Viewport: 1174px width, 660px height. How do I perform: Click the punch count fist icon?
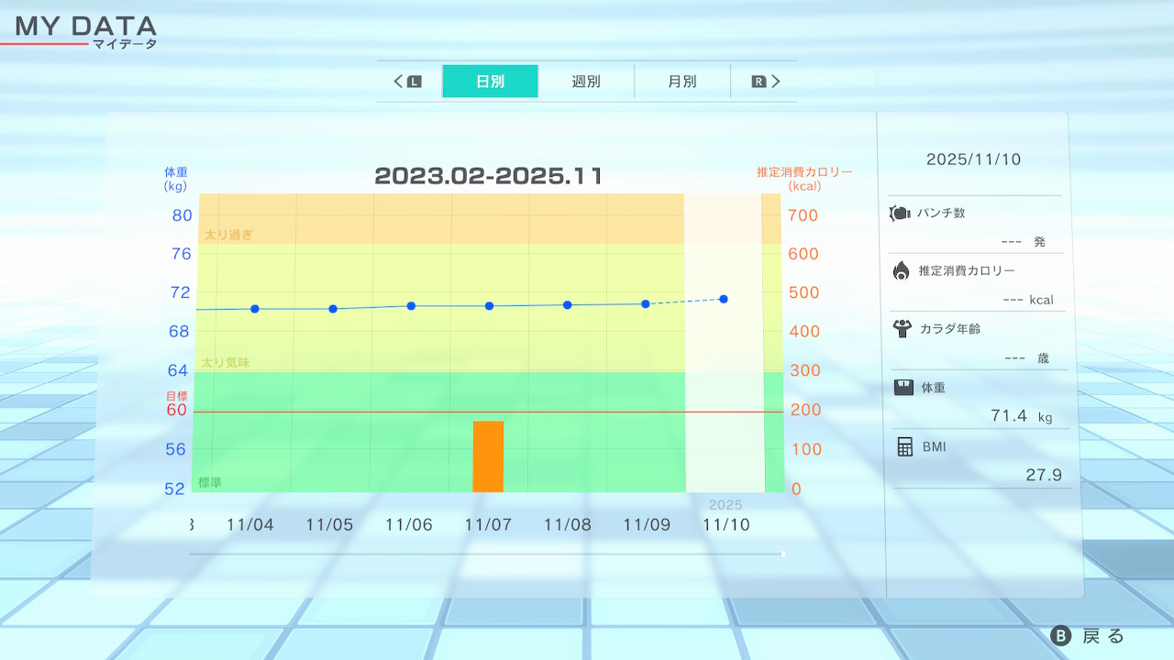900,213
